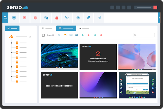The width and height of the screenshot is (163, 109).
Task: Open the chat bubbles tool
Action: pyautogui.click(x=46, y=18)
